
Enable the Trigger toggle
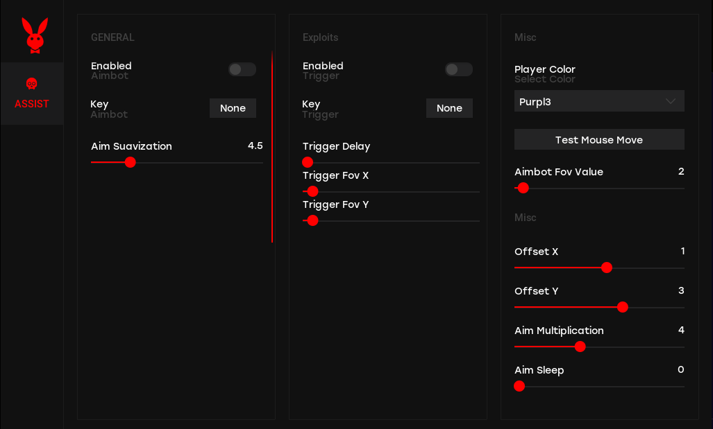pos(458,69)
